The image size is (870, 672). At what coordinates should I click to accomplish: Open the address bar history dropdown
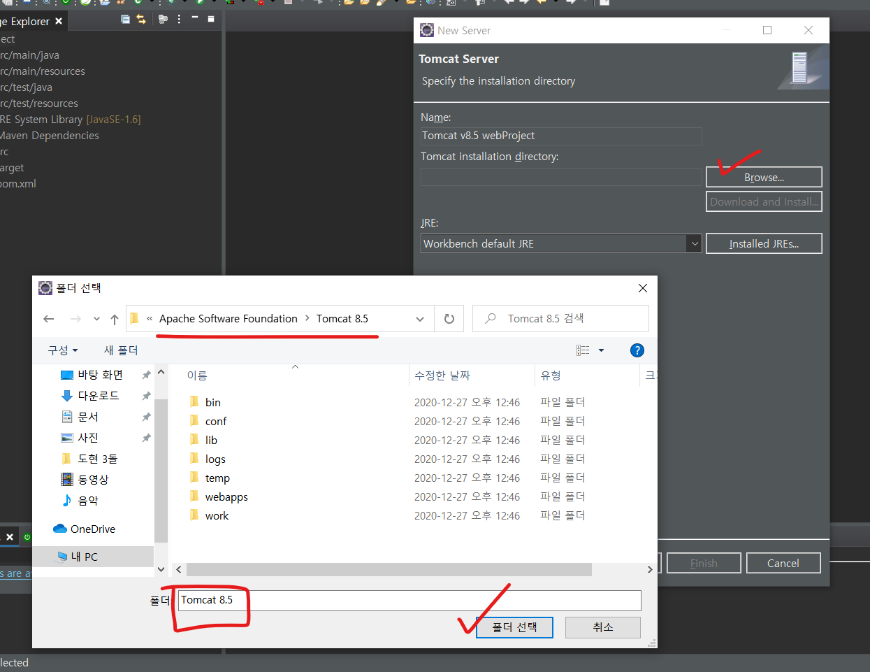(420, 319)
